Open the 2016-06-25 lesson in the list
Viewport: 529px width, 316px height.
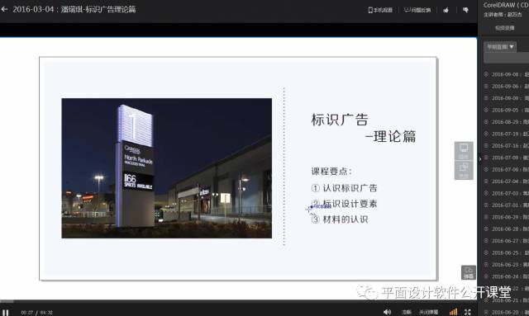coord(506,252)
